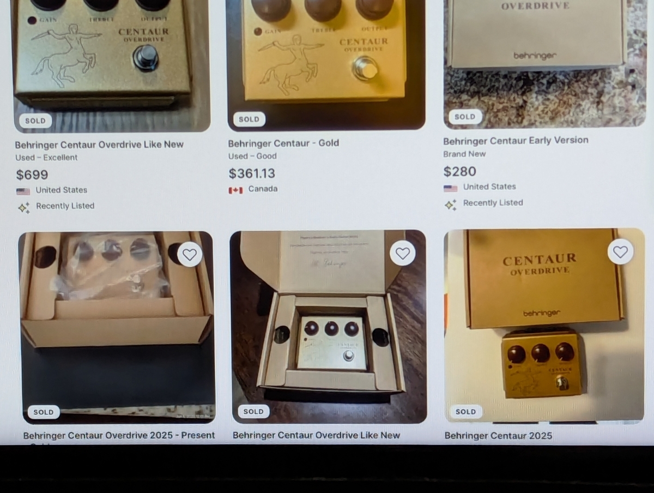Click the sparkle icon beside $699 Recently Listed

23,207
